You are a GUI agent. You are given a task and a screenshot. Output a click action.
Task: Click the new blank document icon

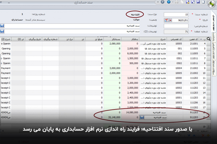click(x=203, y=2)
